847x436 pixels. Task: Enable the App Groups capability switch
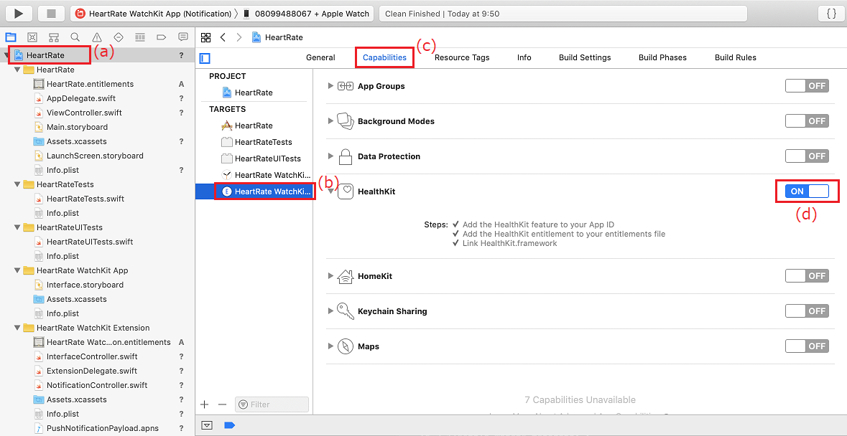point(807,86)
